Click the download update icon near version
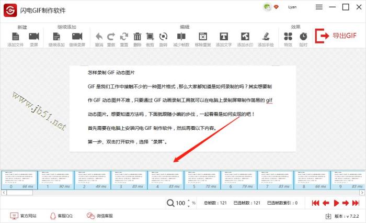The width and height of the screenshot is (366, 223). 328,216
